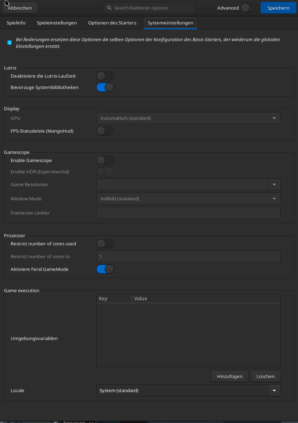This screenshot has width=298, height=423.
Task: Open the Window Mode dropdown
Action: [x=188, y=199]
